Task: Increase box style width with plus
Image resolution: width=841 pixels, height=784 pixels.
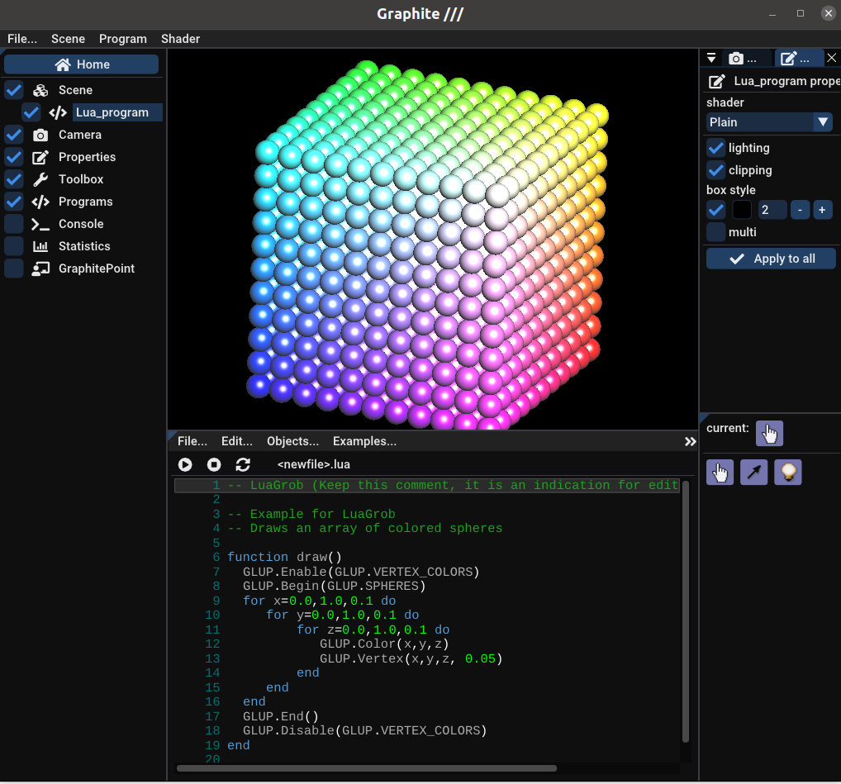Action: [822, 210]
